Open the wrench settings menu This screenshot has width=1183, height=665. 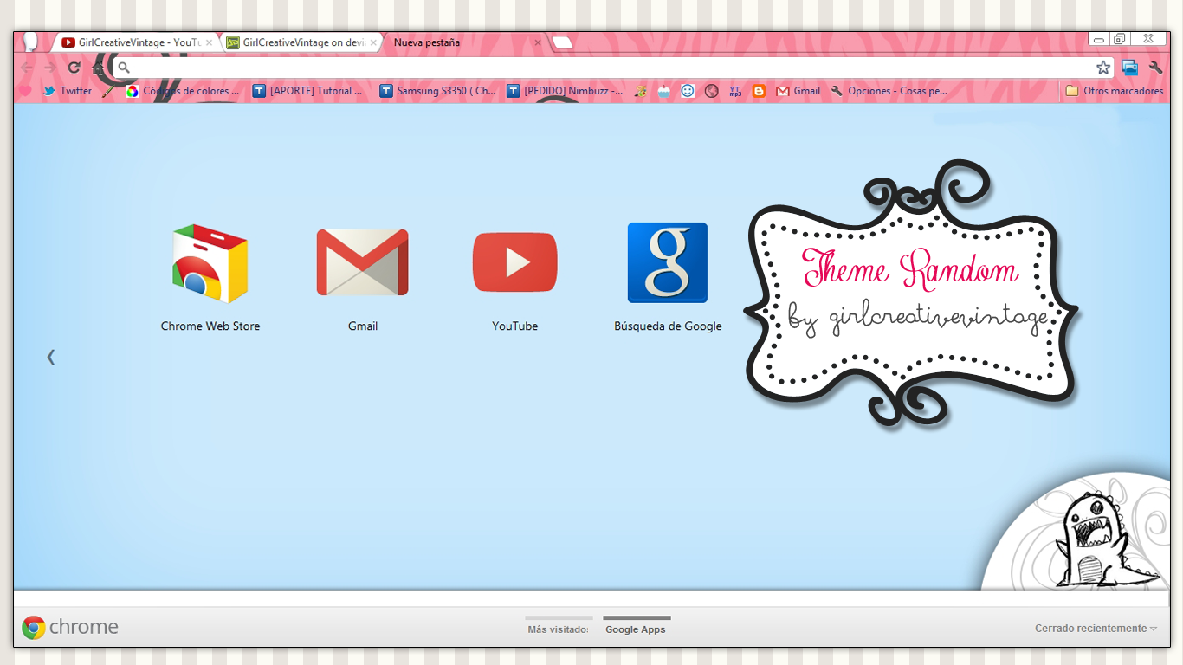pos(1155,68)
